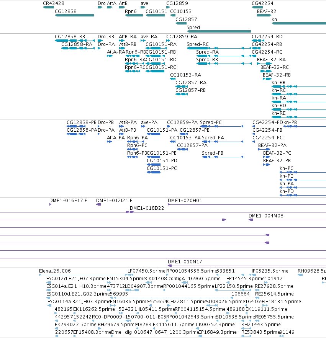Click the BEAF-32 gene label
Viewport: 326px width, 338px height.
(x=267, y=11)
